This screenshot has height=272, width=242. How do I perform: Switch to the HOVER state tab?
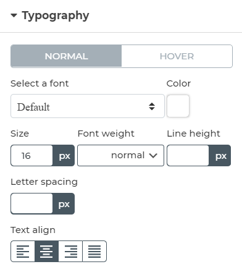[177, 56]
